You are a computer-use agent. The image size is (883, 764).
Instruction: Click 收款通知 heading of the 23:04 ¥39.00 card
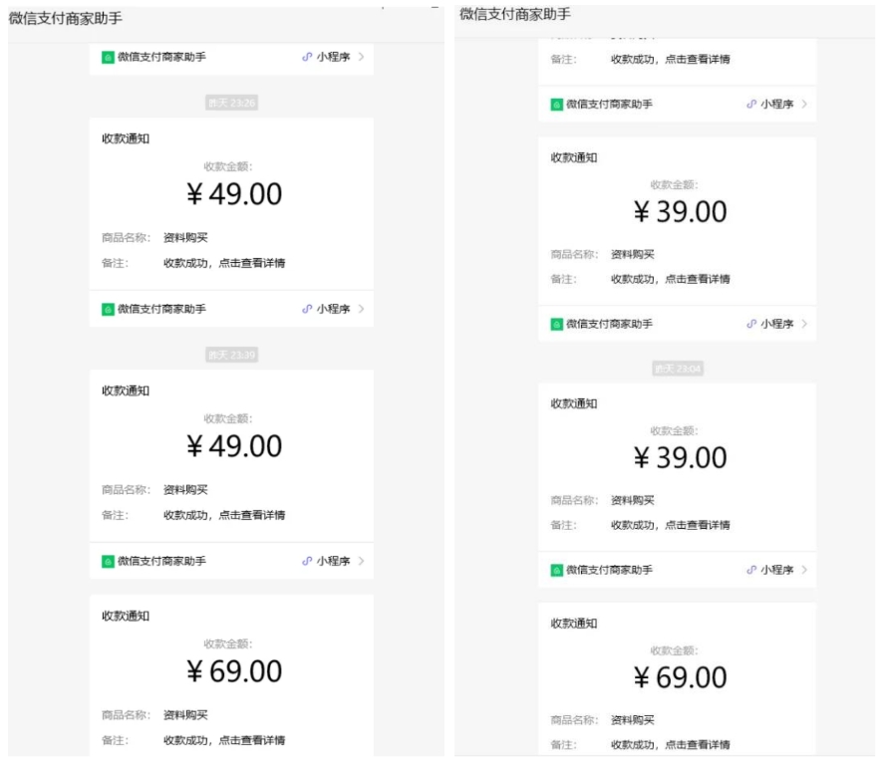574,403
